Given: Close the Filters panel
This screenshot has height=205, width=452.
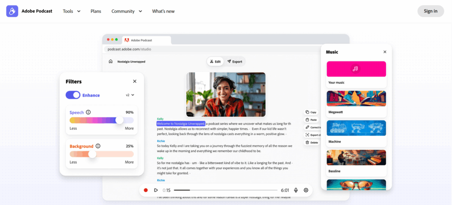Looking at the screenshot, I should (135, 81).
